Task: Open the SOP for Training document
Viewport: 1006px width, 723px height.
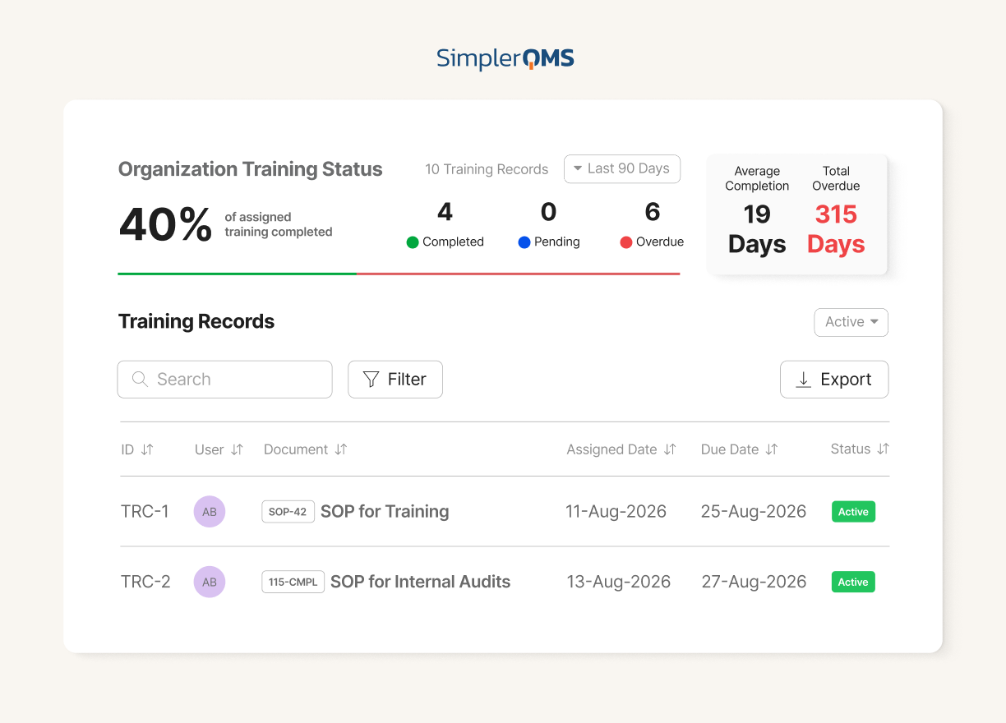Action: point(385,511)
